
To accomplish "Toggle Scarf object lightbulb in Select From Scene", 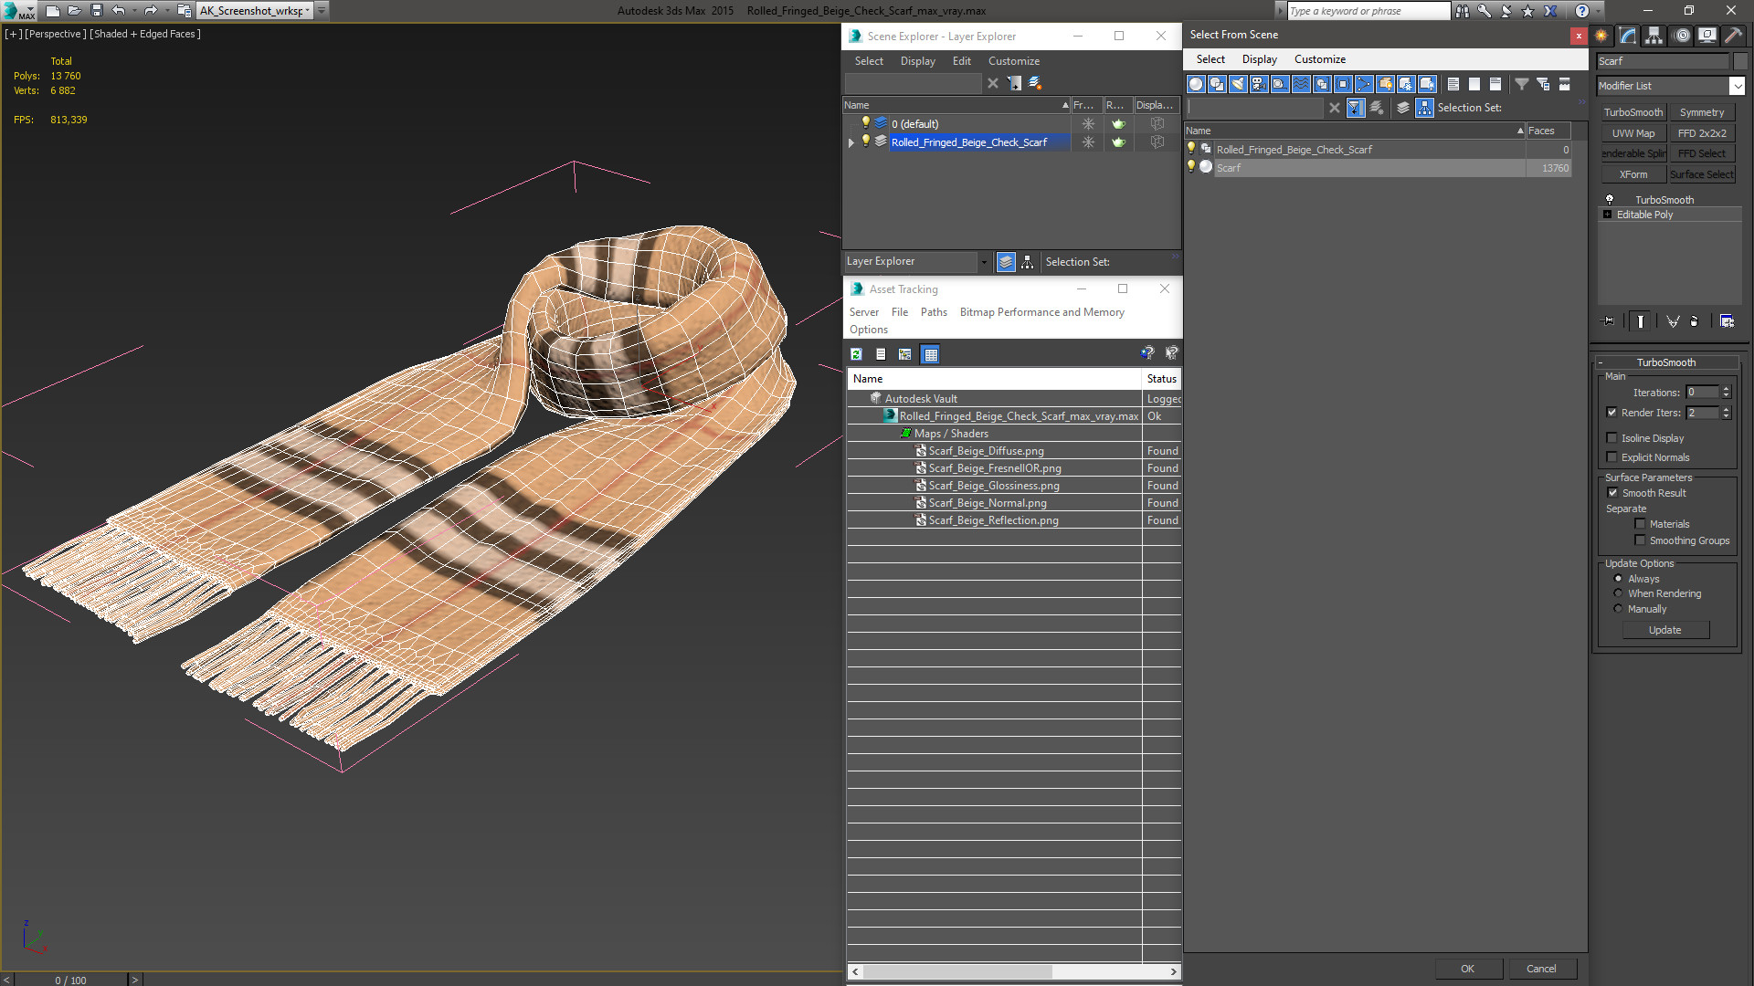I will point(1191,167).
